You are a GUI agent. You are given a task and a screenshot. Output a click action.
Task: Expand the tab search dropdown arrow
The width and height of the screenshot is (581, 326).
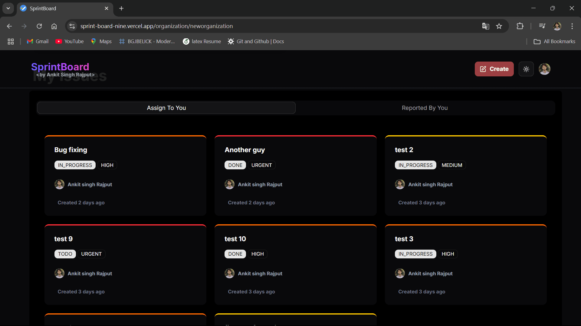click(8, 8)
